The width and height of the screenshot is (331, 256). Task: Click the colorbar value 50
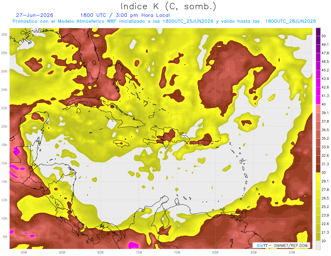point(324,36)
